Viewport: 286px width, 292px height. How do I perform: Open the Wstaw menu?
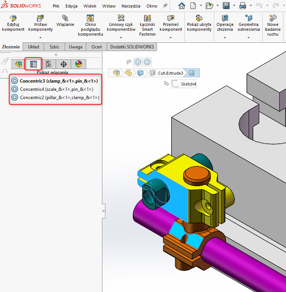pyautogui.click(x=109, y=6)
